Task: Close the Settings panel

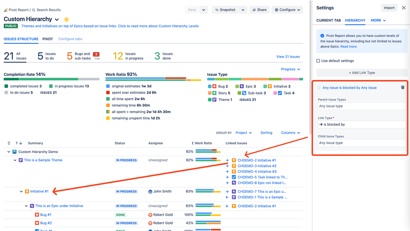Action: click(404, 8)
